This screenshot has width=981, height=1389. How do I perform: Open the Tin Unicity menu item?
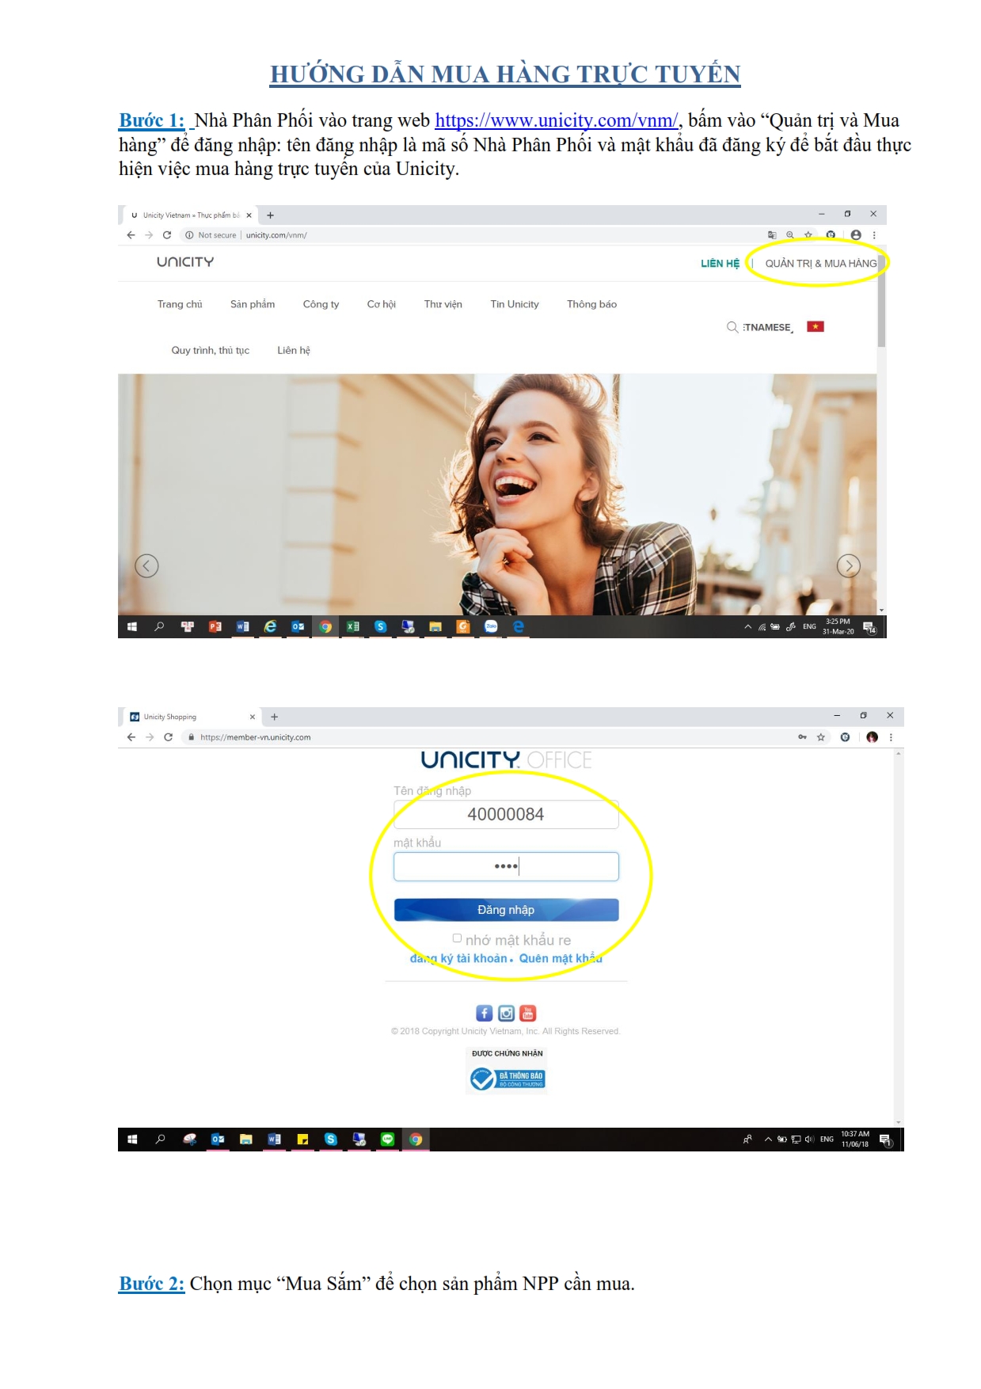tap(515, 304)
